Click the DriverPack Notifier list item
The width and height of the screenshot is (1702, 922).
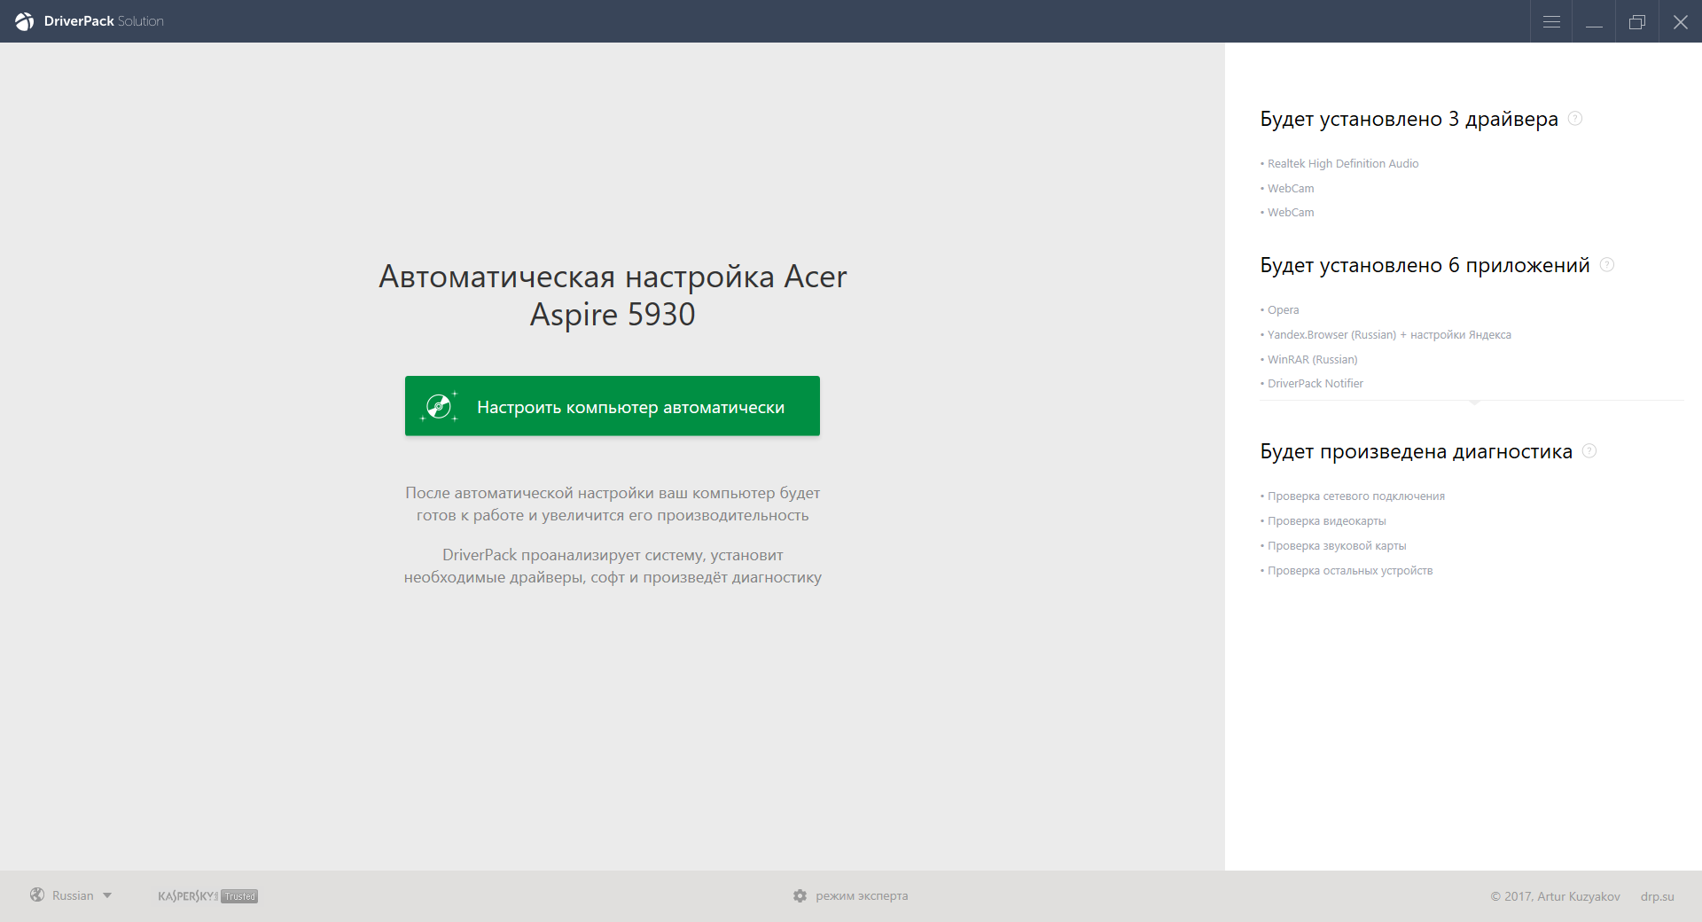pyautogui.click(x=1315, y=384)
